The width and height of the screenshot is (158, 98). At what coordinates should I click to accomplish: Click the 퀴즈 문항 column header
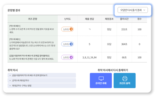pos(33,19)
